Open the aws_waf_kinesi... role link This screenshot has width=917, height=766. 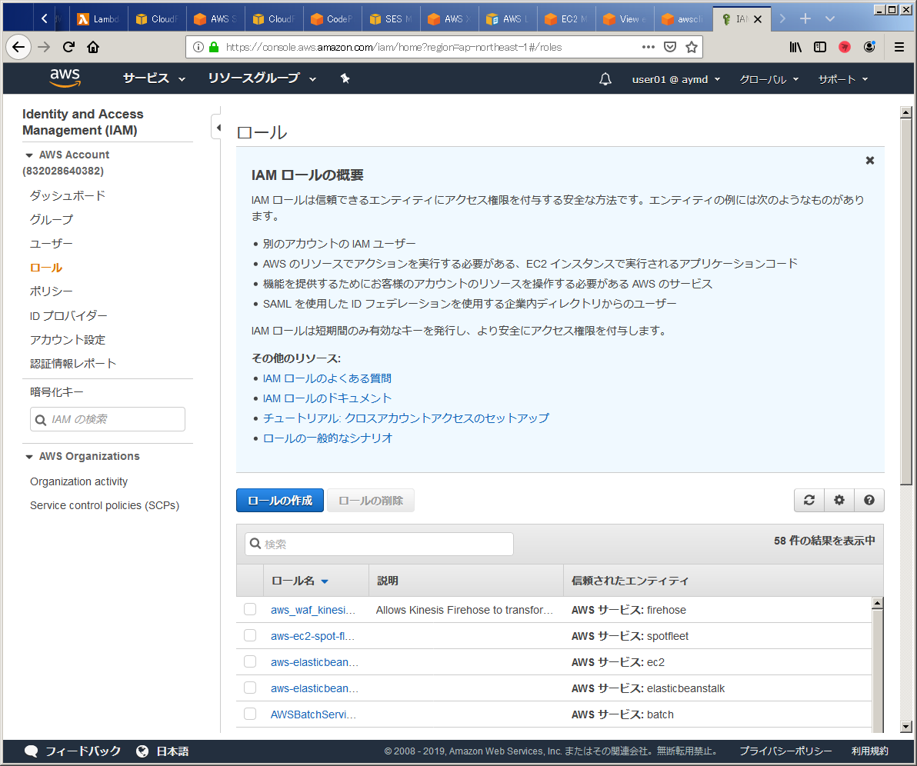[313, 610]
